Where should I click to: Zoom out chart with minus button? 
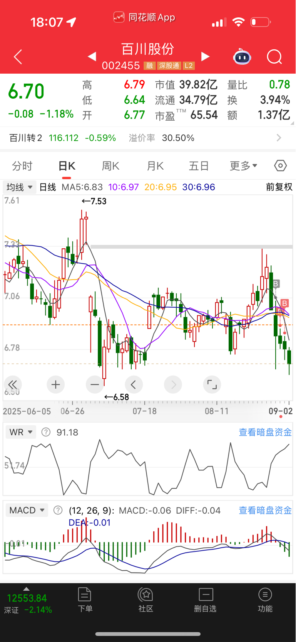coord(95,384)
